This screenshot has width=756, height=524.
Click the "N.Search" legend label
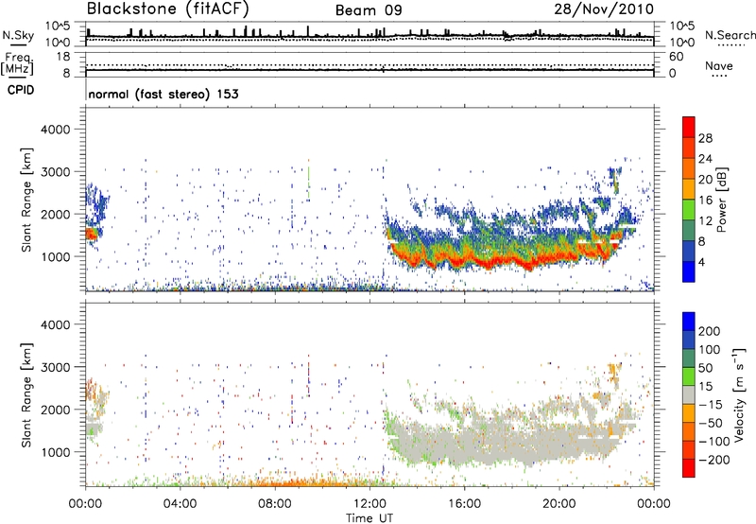[x=730, y=35]
